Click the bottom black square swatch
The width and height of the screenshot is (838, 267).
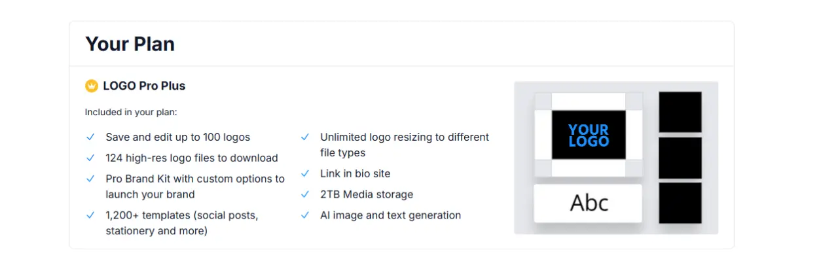pyautogui.click(x=680, y=203)
